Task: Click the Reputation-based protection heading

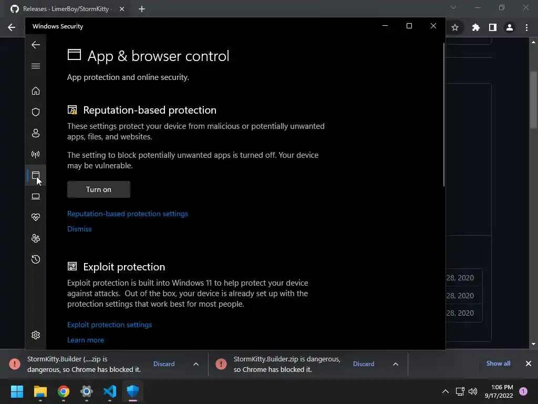Action: coord(150,110)
